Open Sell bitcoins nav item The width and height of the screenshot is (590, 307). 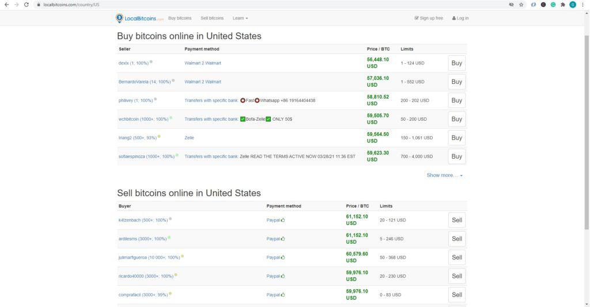point(212,18)
